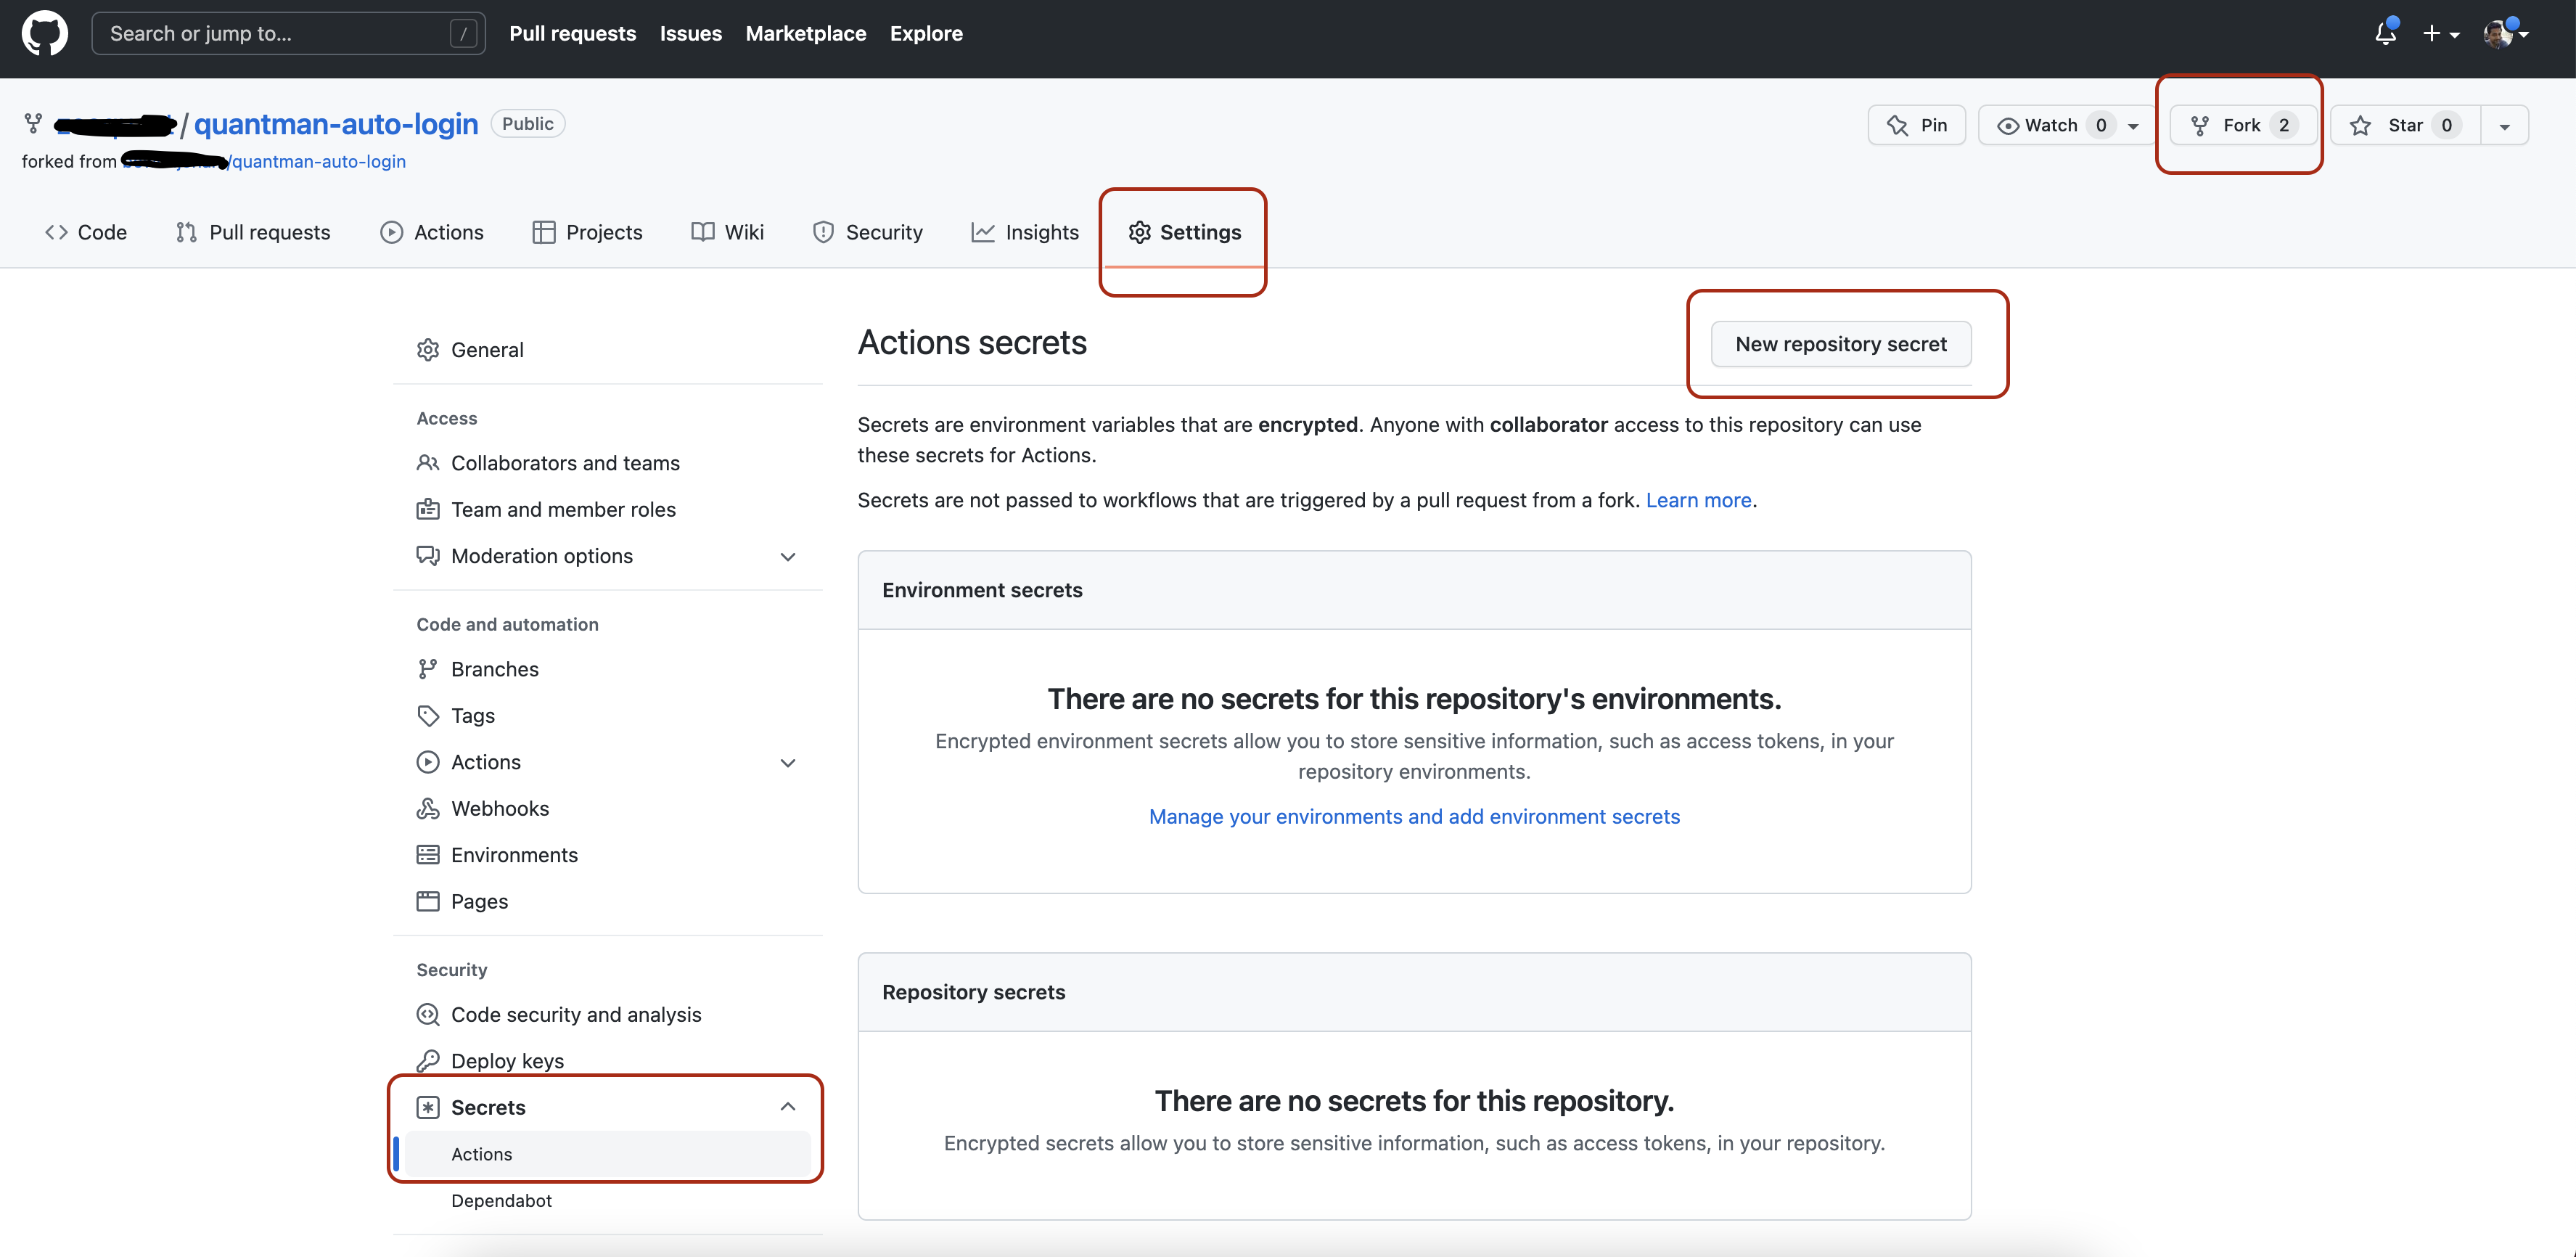The height and width of the screenshot is (1257, 2576).
Task: Open Deploy keys settings
Action: 507,1060
